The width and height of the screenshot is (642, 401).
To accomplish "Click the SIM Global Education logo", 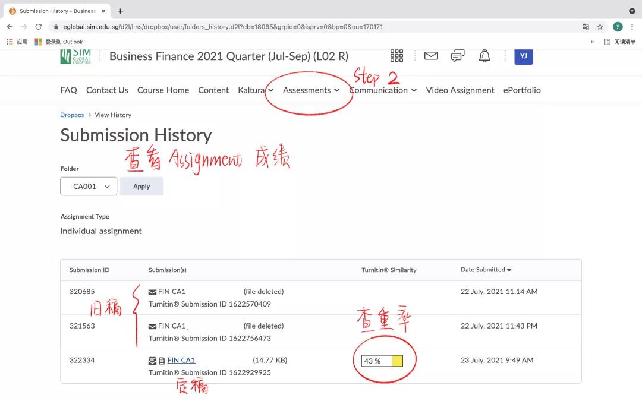I will click(x=75, y=56).
